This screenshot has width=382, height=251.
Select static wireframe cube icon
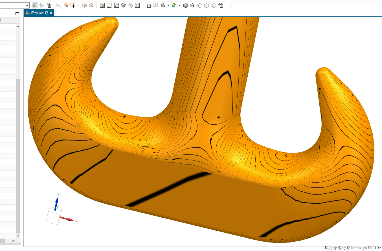point(214,5)
